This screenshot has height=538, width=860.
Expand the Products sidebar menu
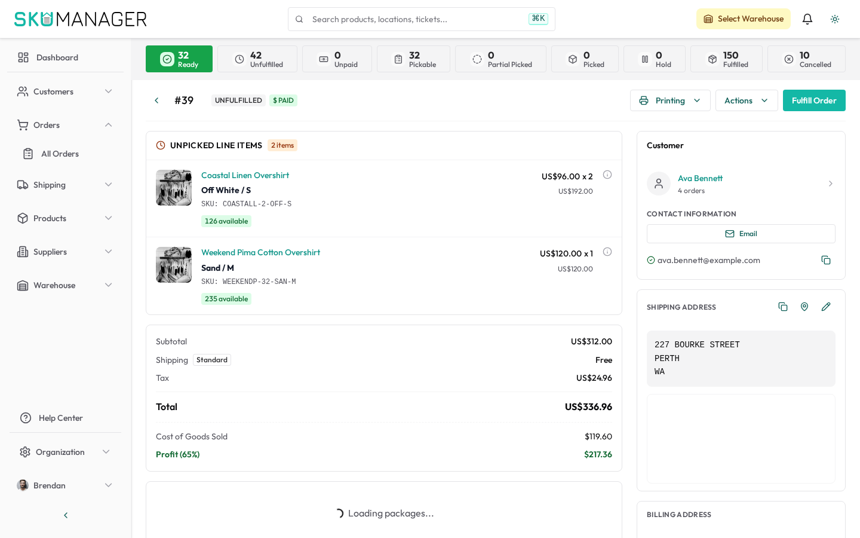coord(65,218)
